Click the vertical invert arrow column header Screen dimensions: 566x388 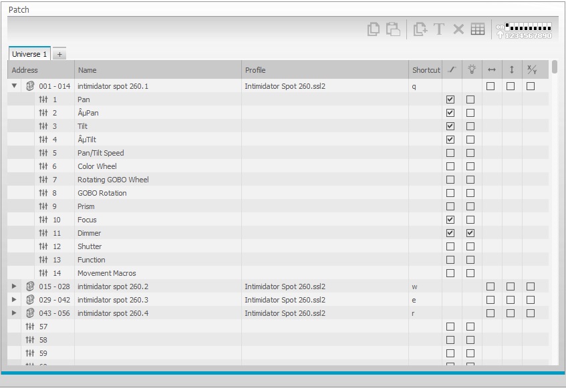coord(512,69)
